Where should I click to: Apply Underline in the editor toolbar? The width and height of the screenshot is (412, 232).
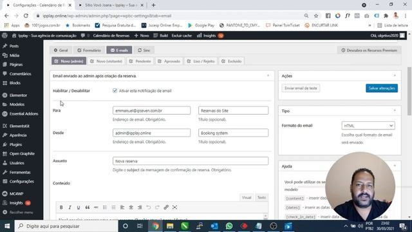pyautogui.click(x=79, y=208)
